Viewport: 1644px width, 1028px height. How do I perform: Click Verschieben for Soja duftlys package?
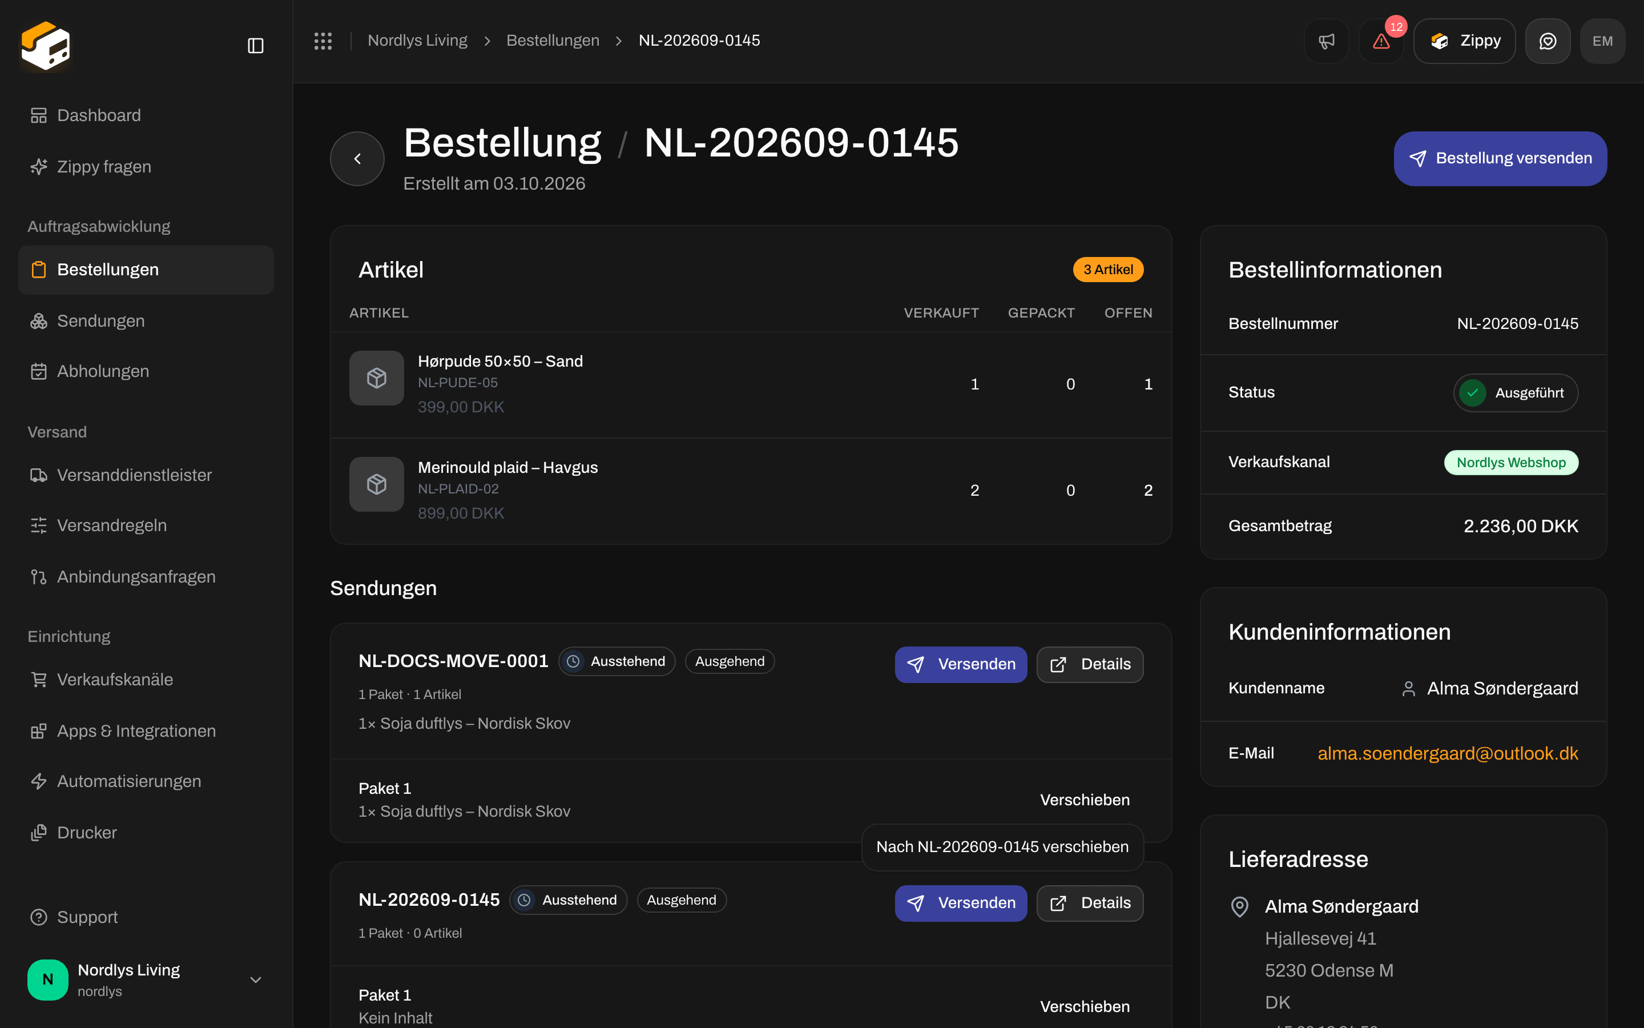click(x=1085, y=800)
